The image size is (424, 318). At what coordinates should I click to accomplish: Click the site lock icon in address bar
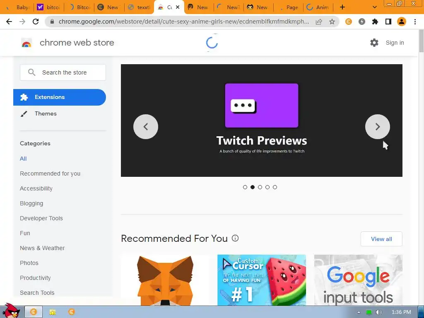click(x=52, y=22)
